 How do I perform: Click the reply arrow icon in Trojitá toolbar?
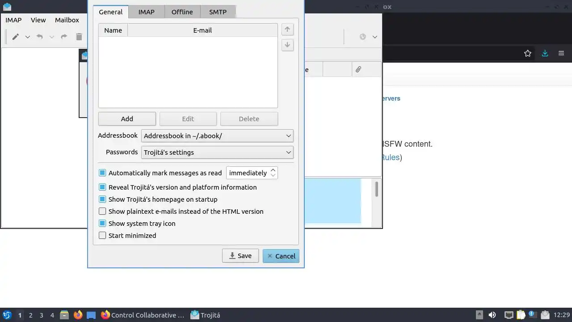40,37
